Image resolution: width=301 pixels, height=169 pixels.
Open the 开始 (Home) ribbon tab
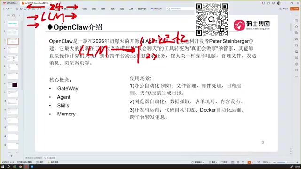point(56,8)
